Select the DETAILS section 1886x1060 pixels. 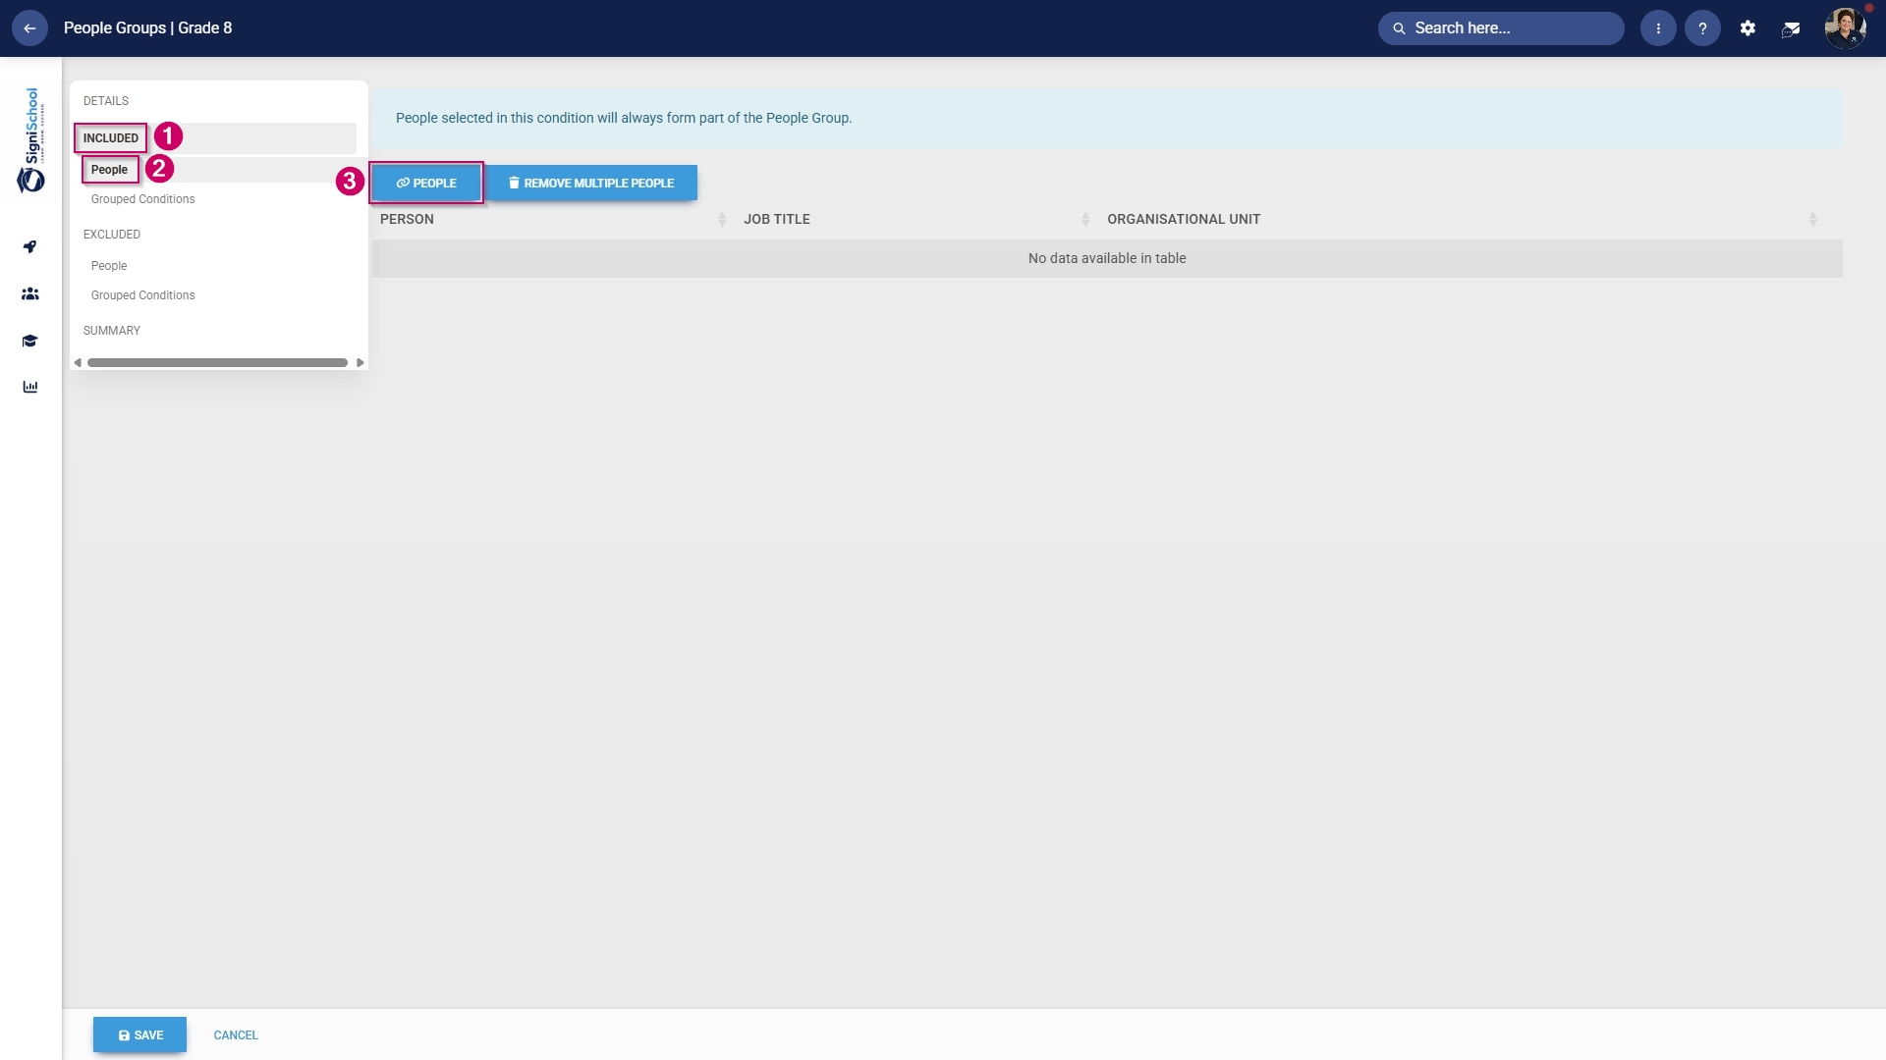[106, 101]
